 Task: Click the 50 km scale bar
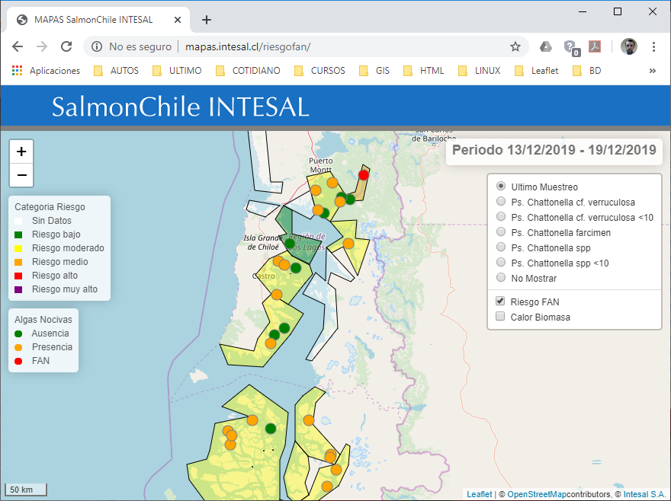(25, 490)
